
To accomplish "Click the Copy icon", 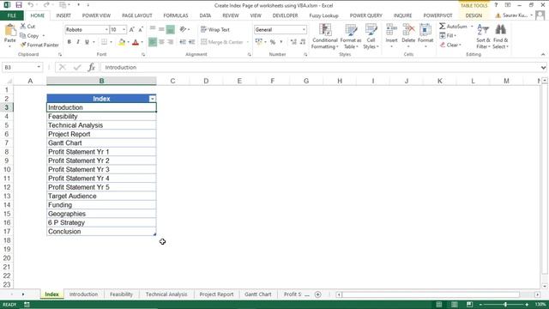I will coord(23,35).
